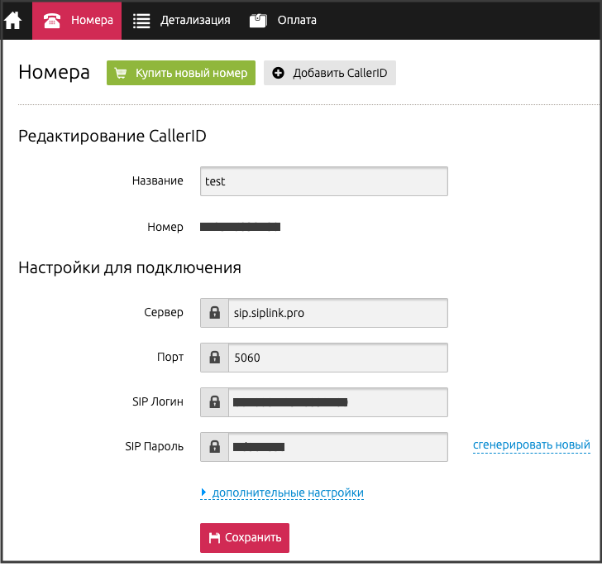Click the lock icon beside SIP Логин

click(214, 402)
